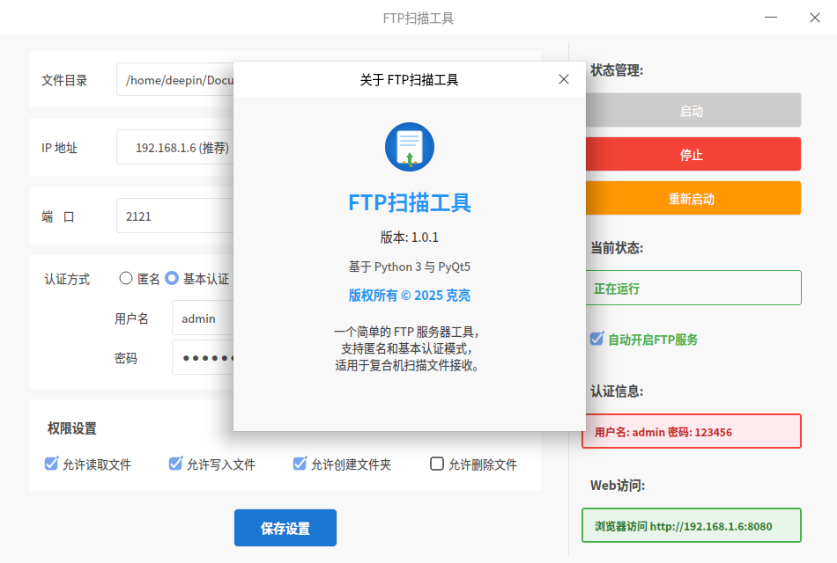Click the 浏览器访问 http://192.168.1.6:8080 box
Image resolution: width=837 pixels, height=563 pixels.
692,526
